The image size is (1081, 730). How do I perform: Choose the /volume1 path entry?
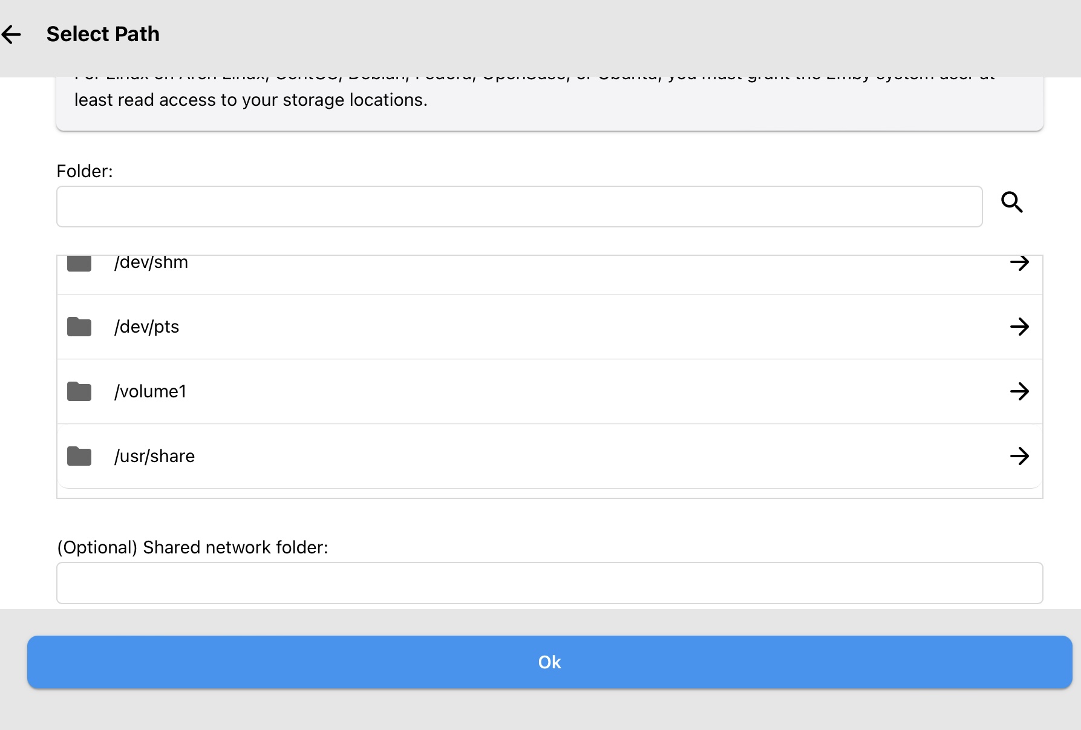tap(151, 392)
